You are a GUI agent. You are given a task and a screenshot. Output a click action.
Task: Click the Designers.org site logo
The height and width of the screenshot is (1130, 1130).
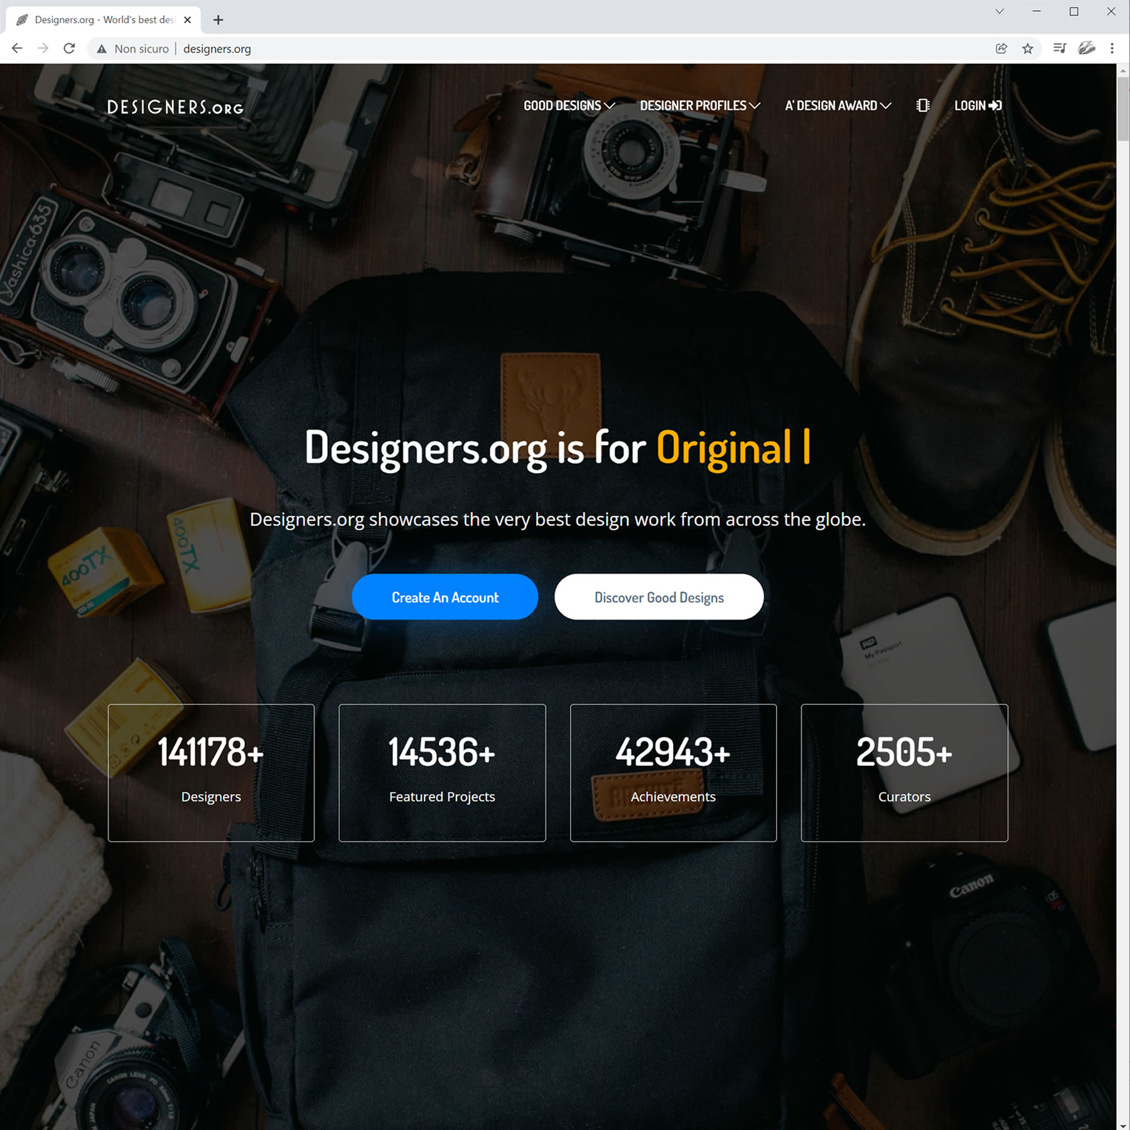175,107
